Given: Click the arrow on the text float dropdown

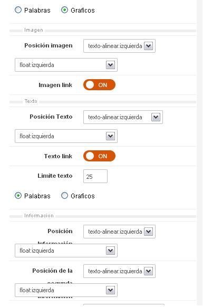Looking at the screenshot, I should pos(110,136).
